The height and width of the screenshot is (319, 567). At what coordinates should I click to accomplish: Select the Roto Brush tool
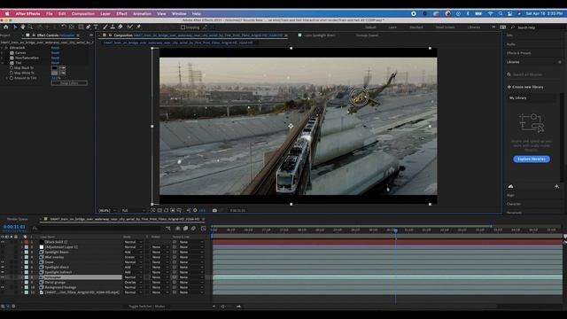[x=129, y=27]
